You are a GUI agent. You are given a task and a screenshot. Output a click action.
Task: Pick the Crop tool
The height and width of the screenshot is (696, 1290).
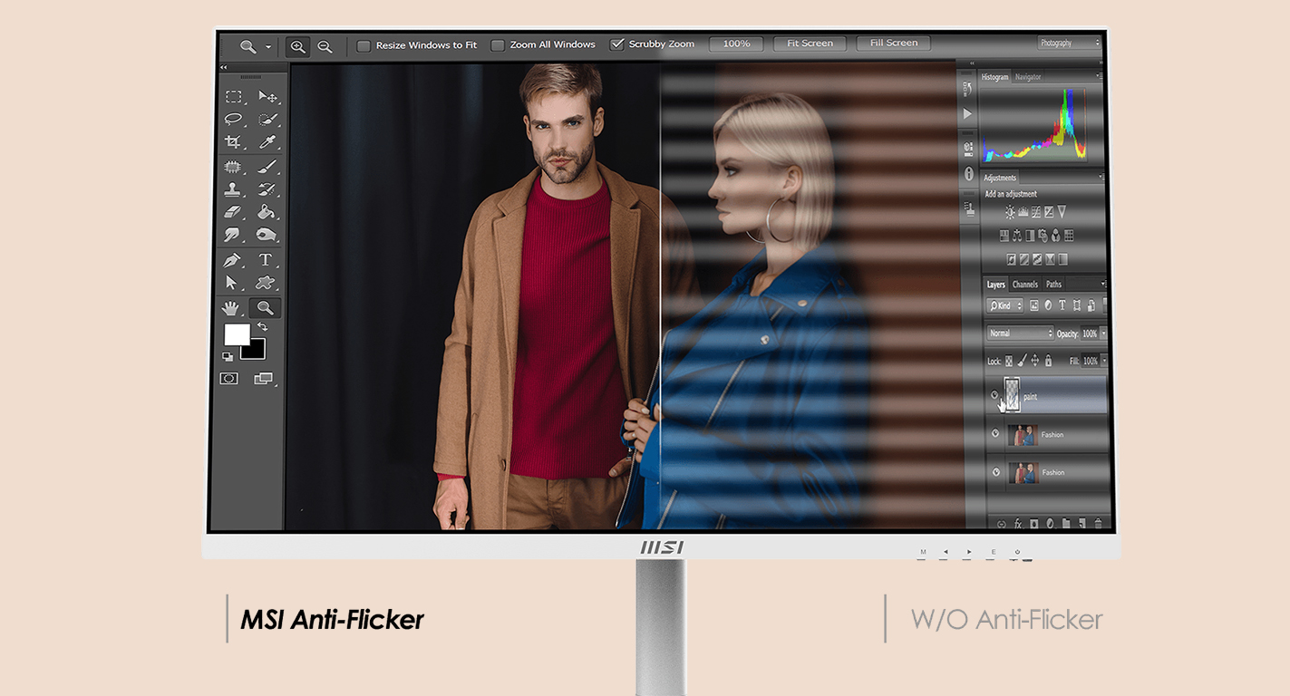pyautogui.click(x=234, y=142)
